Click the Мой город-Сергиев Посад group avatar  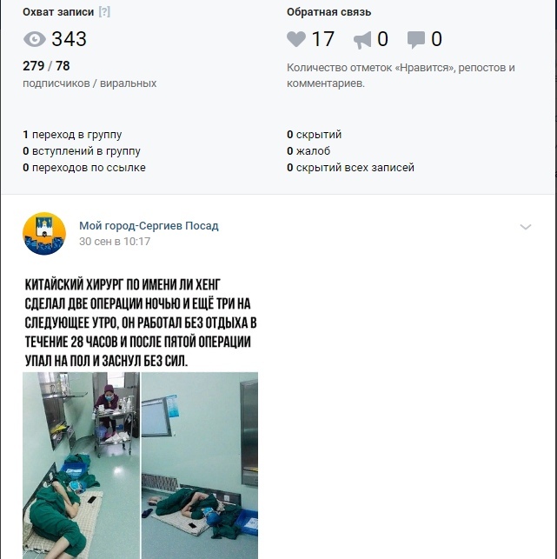(x=44, y=234)
